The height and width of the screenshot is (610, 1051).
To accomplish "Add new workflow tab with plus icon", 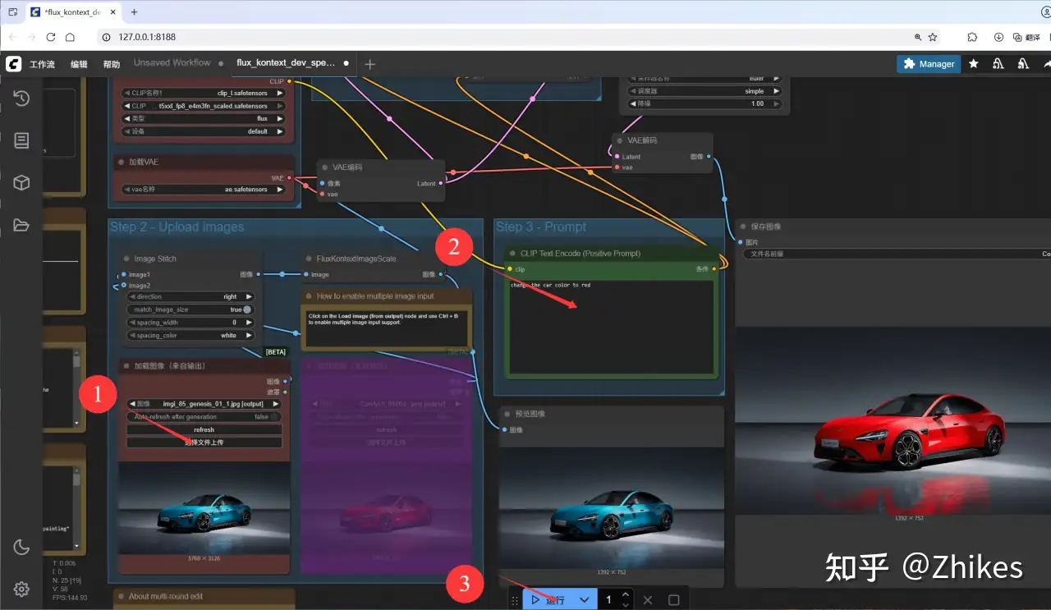I will pyautogui.click(x=369, y=63).
